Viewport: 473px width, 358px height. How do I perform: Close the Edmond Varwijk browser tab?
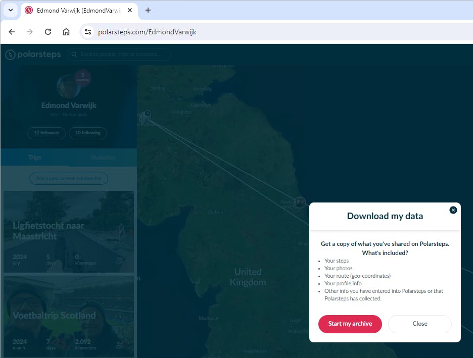(x=130, y=10)
